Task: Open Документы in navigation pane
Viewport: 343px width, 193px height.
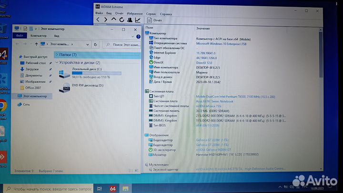Action: point(31,75)
